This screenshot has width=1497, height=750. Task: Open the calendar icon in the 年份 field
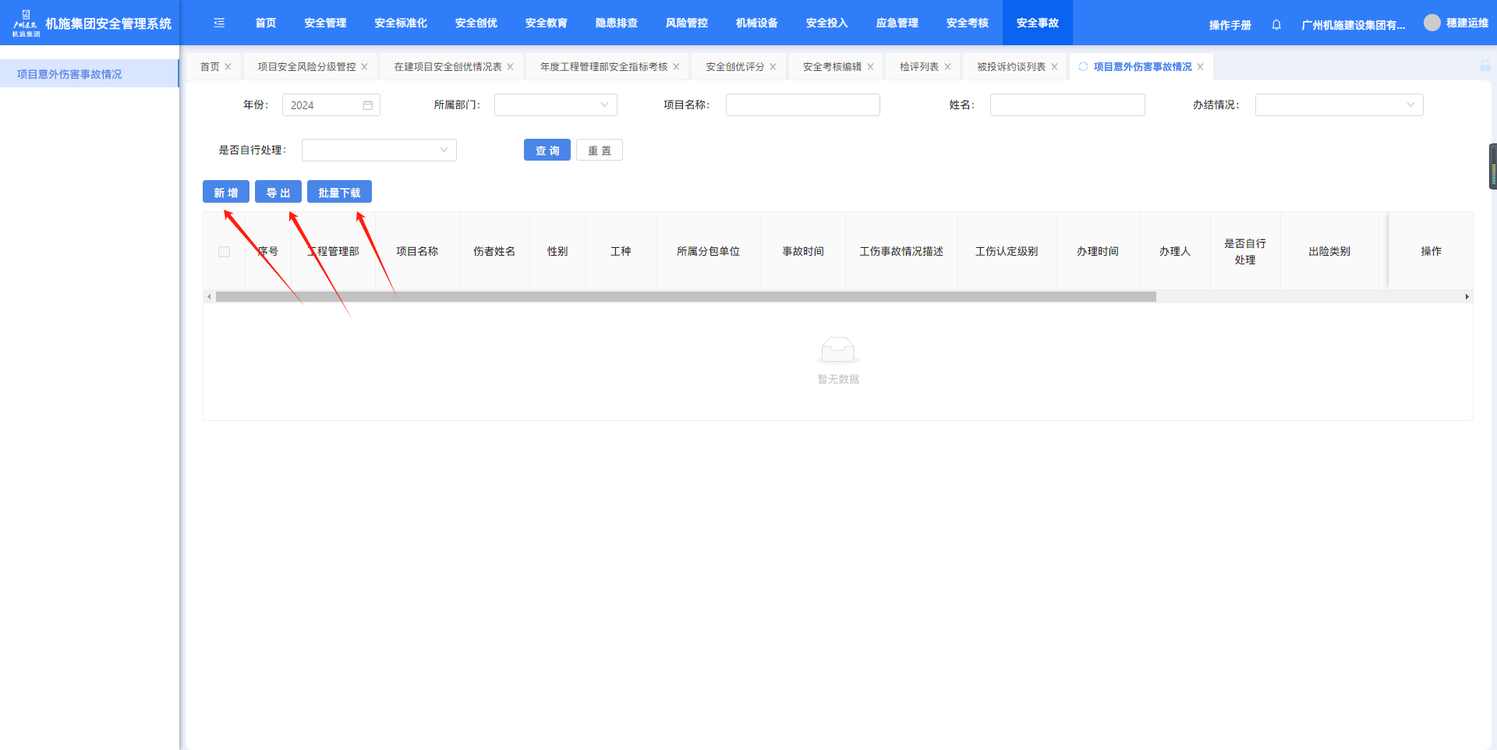[x=368, y=105]
